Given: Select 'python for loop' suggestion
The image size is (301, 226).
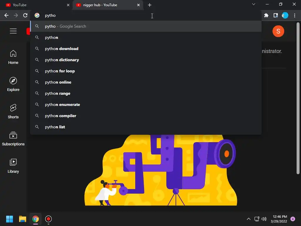Looking at the screenshot, I should (146, 71).
